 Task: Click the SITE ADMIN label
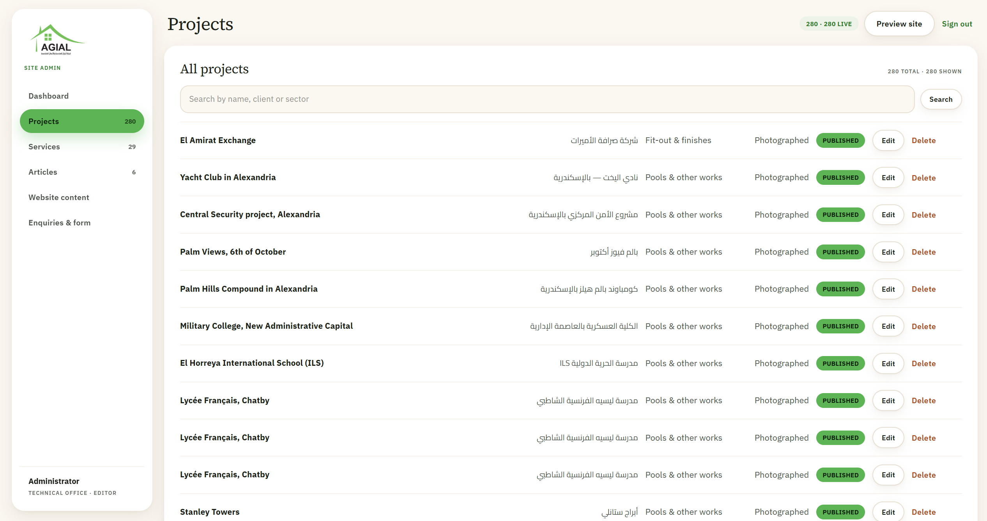tap(42, 68)
